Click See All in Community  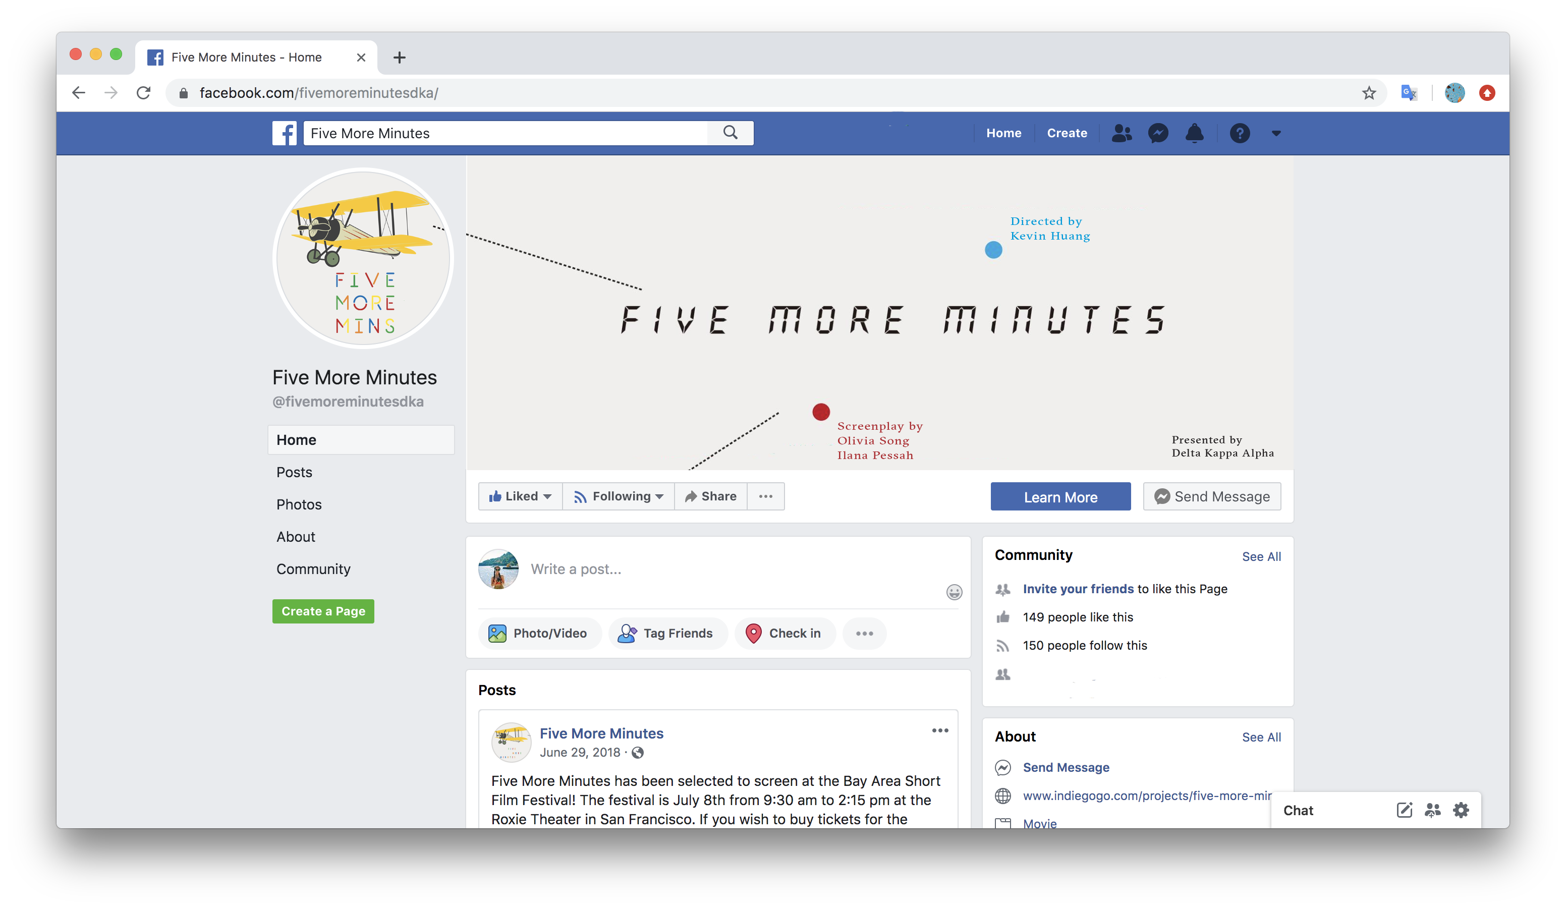[1261, 557]
